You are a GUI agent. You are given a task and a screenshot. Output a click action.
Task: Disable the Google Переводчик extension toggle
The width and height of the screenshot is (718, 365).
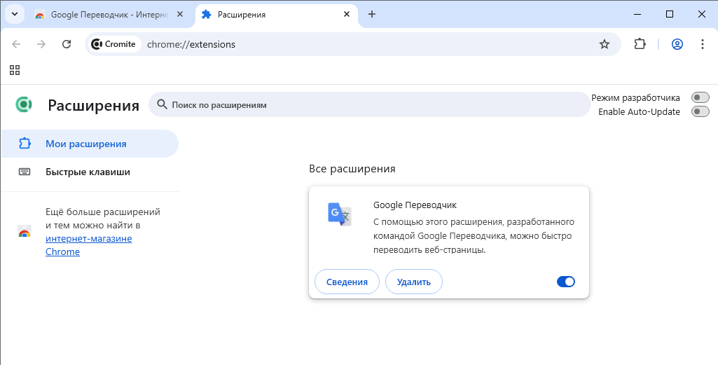(565, 282)
